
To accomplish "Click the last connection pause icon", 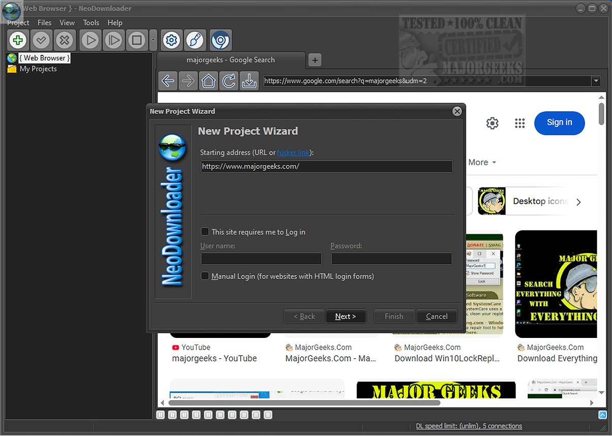I will pos(268,415).
